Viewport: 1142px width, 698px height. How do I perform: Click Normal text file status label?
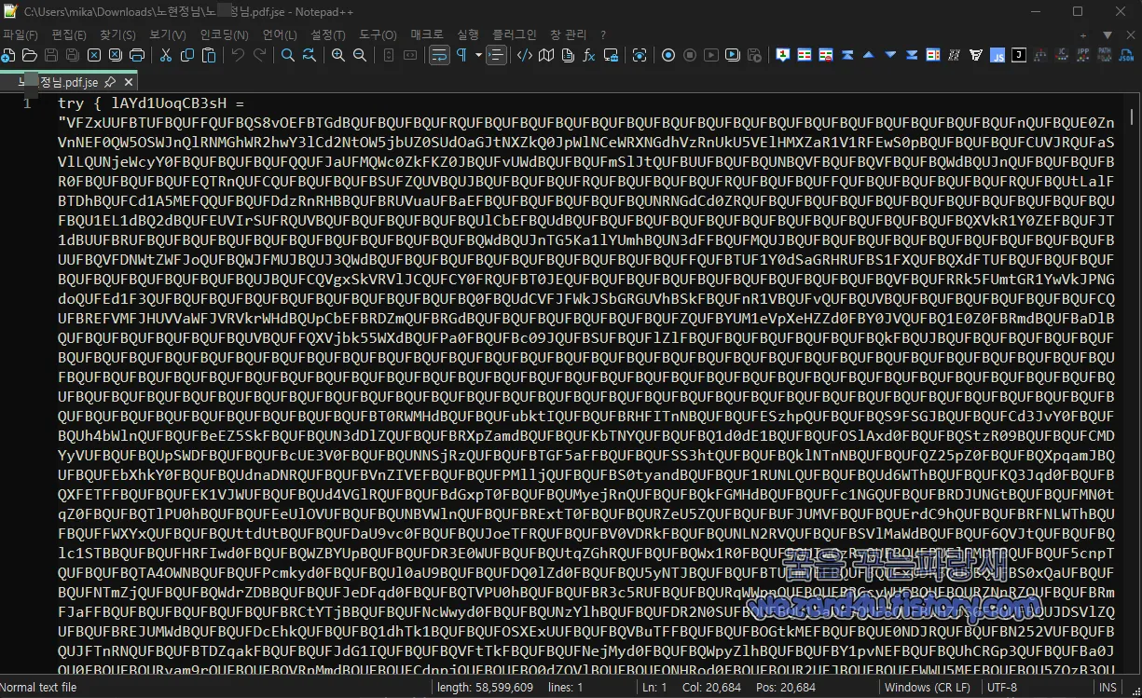click(x=39, y=687)
